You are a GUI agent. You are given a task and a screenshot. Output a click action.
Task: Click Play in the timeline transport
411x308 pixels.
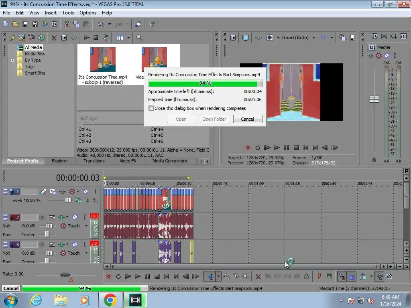(x=137, y=276)
